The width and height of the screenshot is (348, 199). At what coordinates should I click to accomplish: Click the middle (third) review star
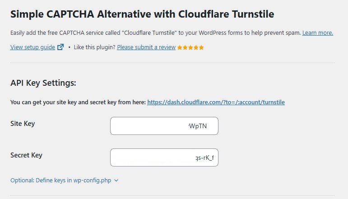coord(190,47)
